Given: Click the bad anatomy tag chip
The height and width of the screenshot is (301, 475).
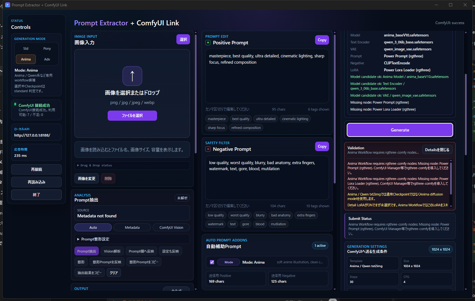Looking at the screenshot, I should click(x=281, y=215).
